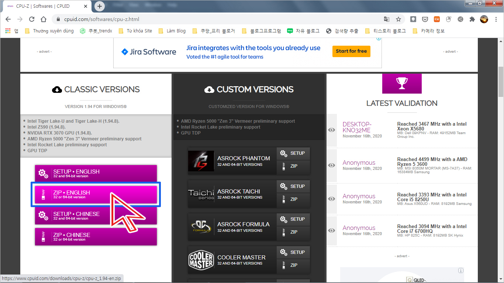Open the Thường xuyên dùng bookmark folder
The height and width of the screenshot is (283, 504).
(49, 31)
